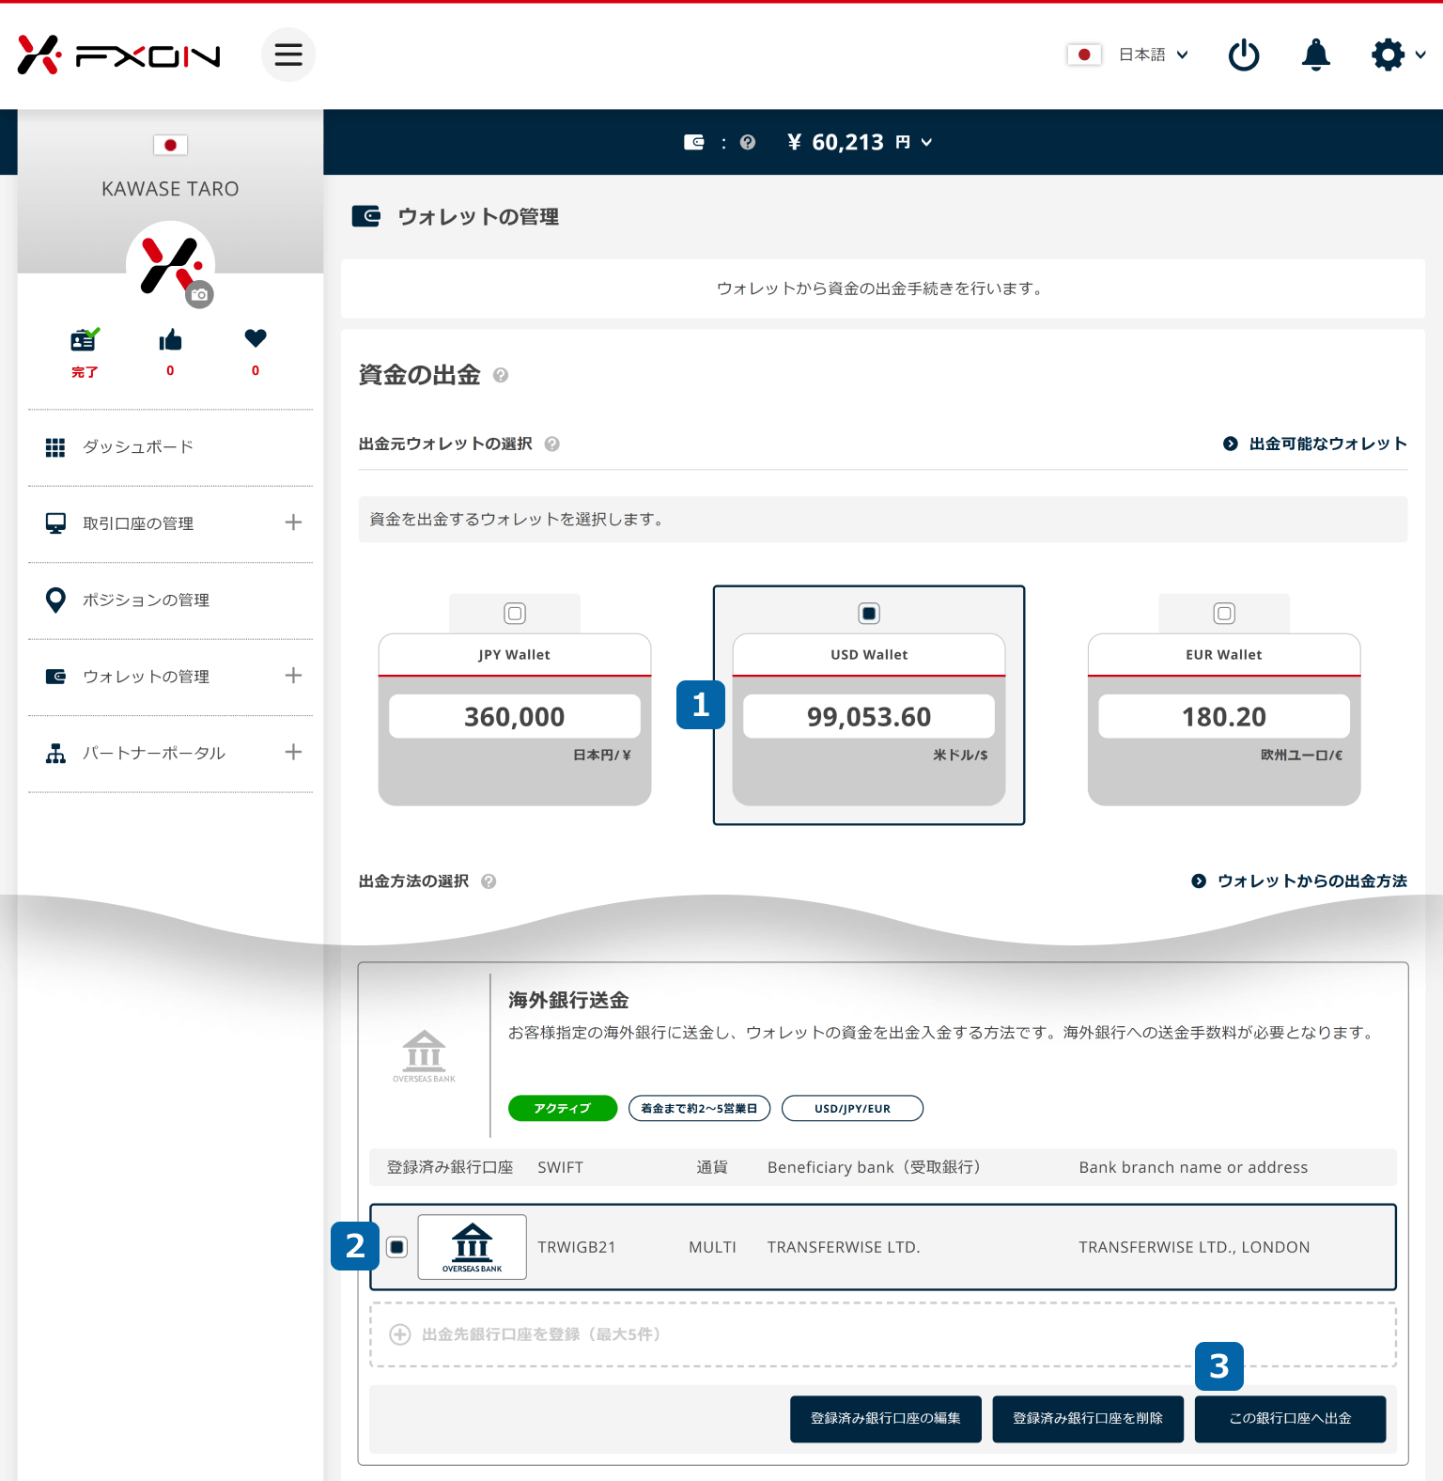
Task: Toggle the TRWIGB21 bank account checkbox
Action: [397, 1247]
